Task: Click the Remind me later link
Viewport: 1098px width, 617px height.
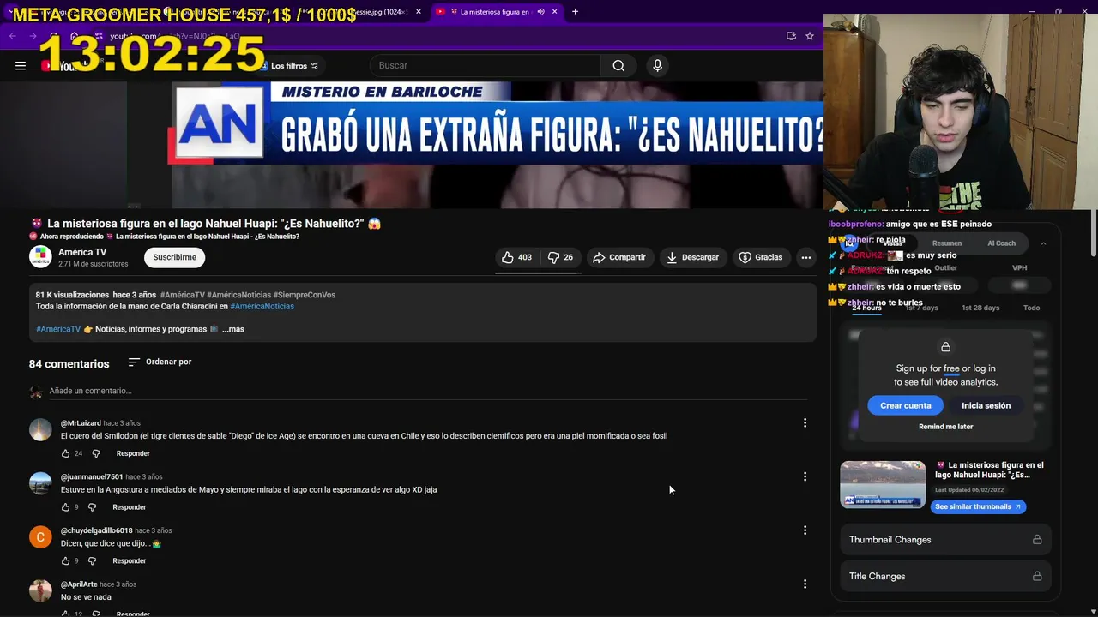Action: 945,427
